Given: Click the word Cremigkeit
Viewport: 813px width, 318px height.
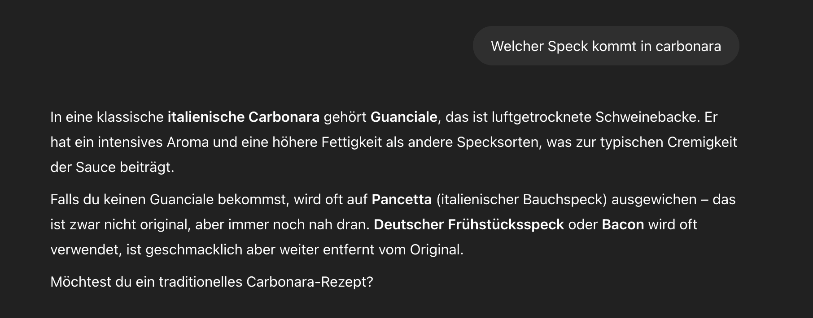Looking at the screenshot, I should (x=702, y=142).
